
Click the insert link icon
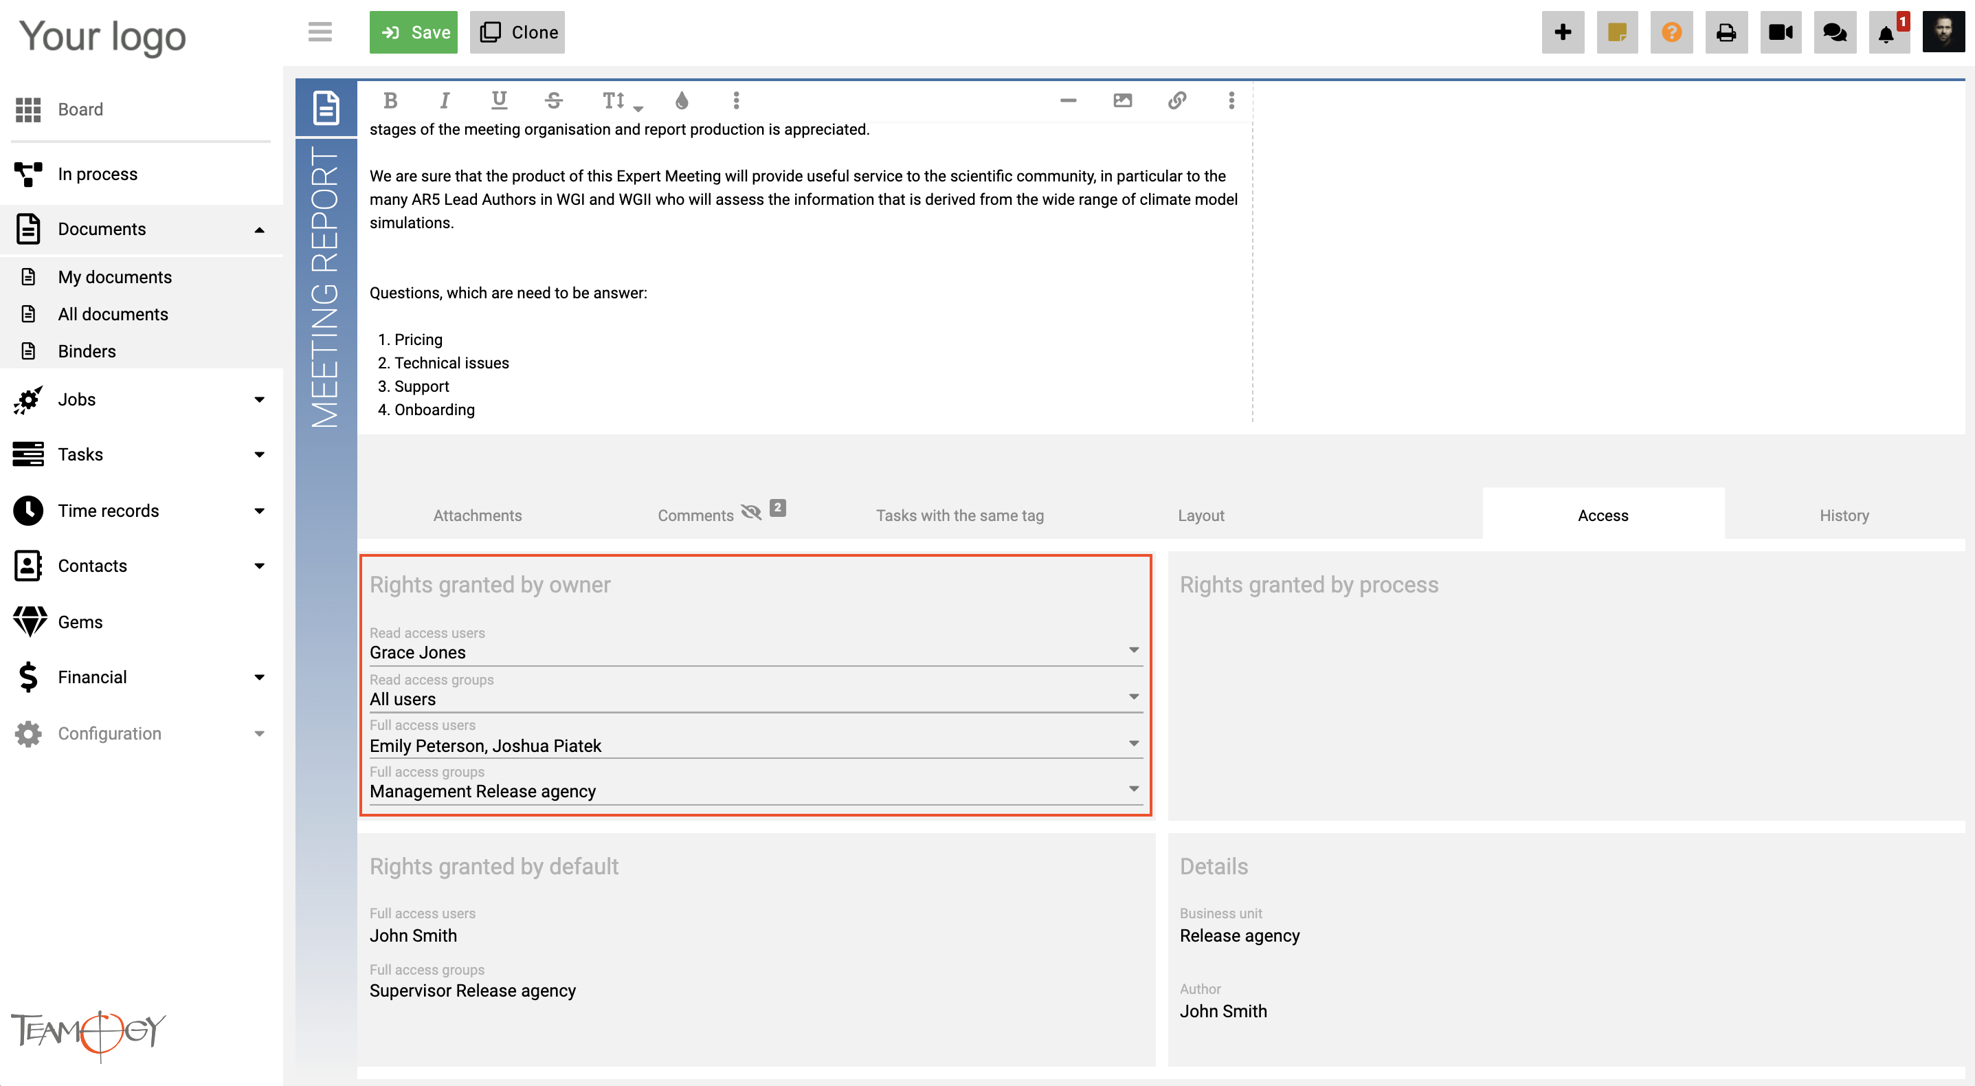coord(1176,100)
